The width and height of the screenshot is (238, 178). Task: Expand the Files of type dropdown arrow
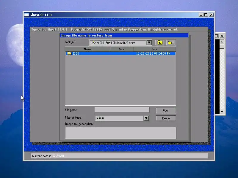pyautogui.click(x=146, y=118)
